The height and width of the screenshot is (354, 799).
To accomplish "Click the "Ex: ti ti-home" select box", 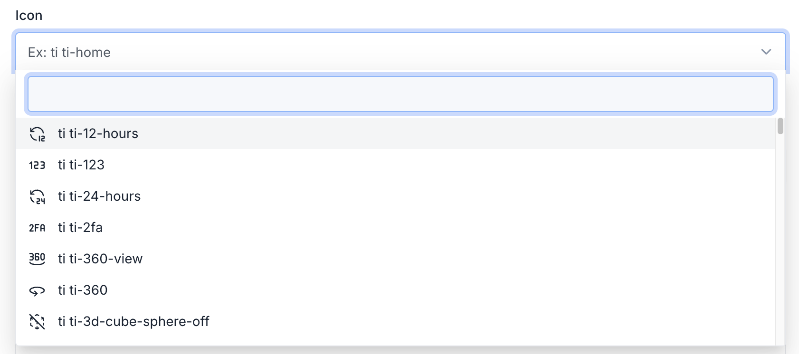I will click(380, 52).
